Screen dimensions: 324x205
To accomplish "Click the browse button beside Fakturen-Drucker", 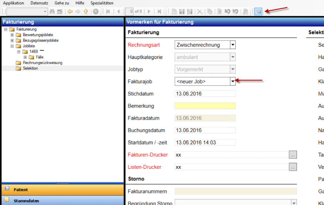I will [x=293, y=155].
